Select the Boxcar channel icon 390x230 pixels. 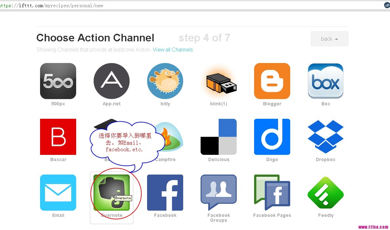(x=58, y=137)
